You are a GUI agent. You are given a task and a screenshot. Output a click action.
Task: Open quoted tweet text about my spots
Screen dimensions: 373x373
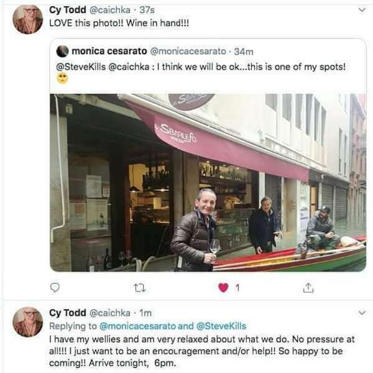pos(201,67)
